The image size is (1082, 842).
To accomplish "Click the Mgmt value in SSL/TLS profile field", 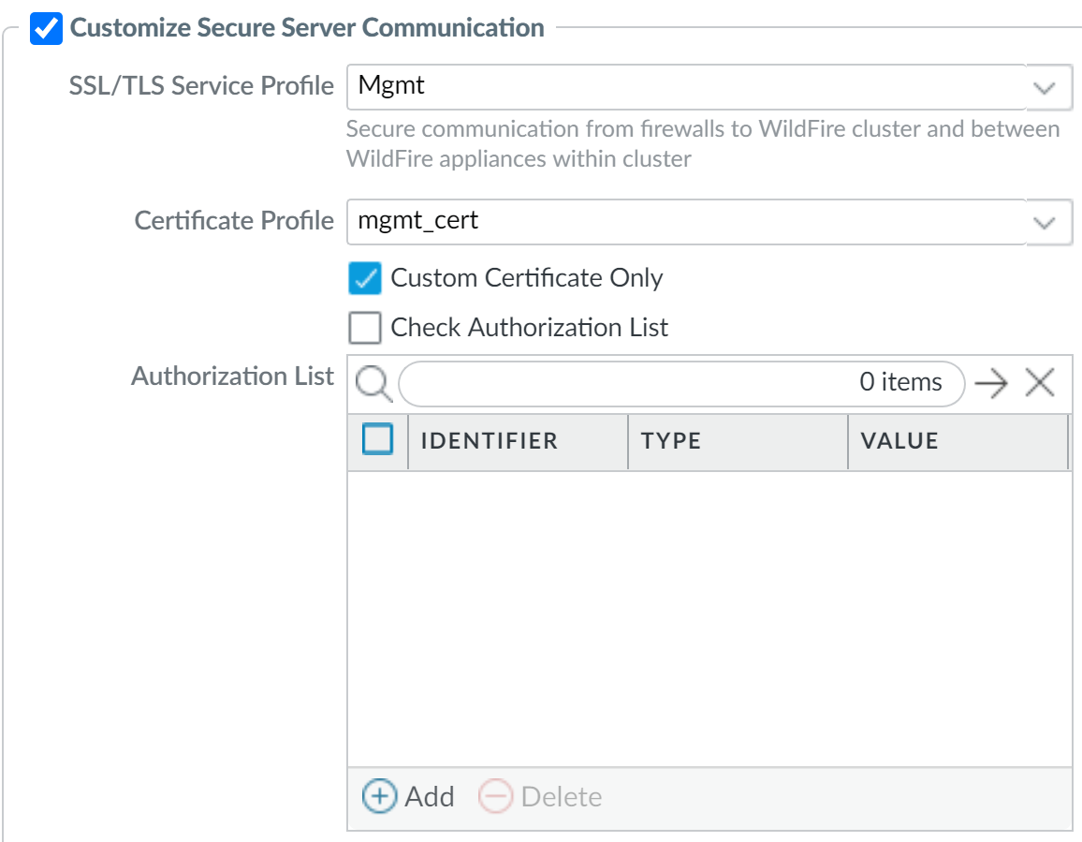I will pos(391,86).
